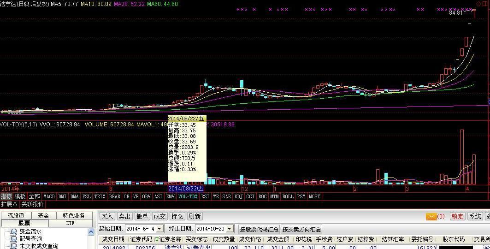
Task: Select the VOL-TDX indicator
Action: point(188,196)
